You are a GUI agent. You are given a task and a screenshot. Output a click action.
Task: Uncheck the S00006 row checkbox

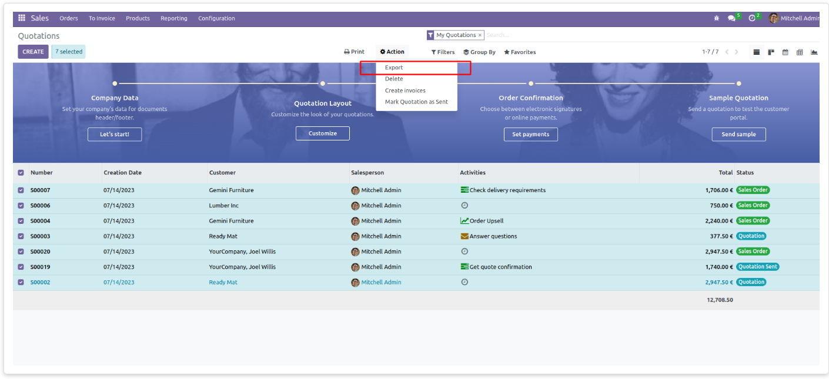point(21,206)
